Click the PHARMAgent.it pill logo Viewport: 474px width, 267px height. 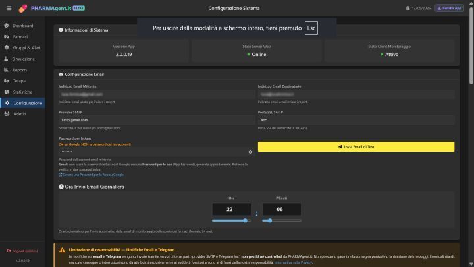coord(22,8)
